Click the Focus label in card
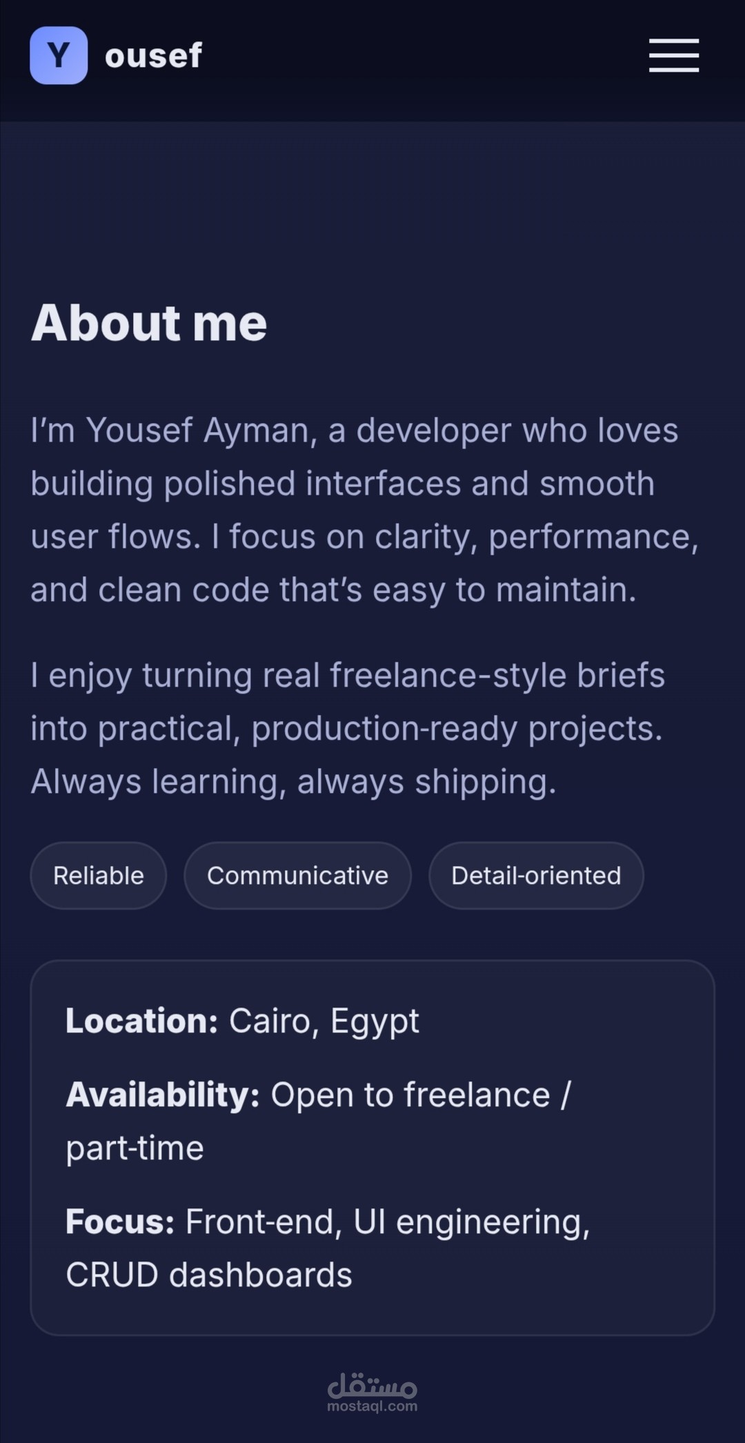This screenshot has width=745, height=1443. [x=120, y=1221]
